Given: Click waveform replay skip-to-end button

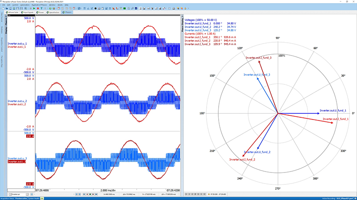Looking at the screenshot, I should [x=96, y=194].
